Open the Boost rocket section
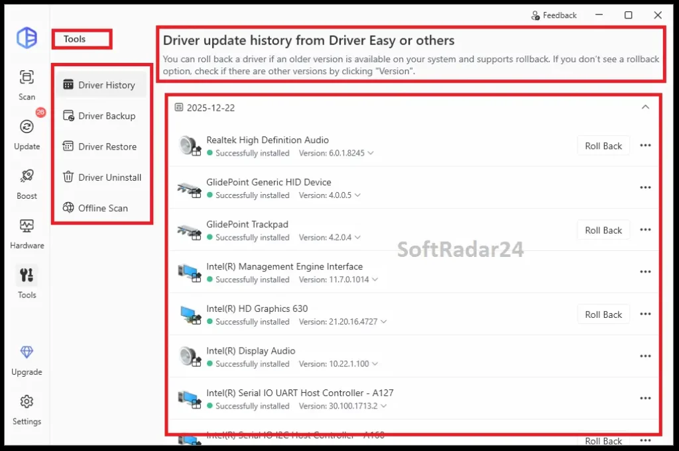Image resolution: width=679 pixels, height=451 pixels. pos(27,184)
